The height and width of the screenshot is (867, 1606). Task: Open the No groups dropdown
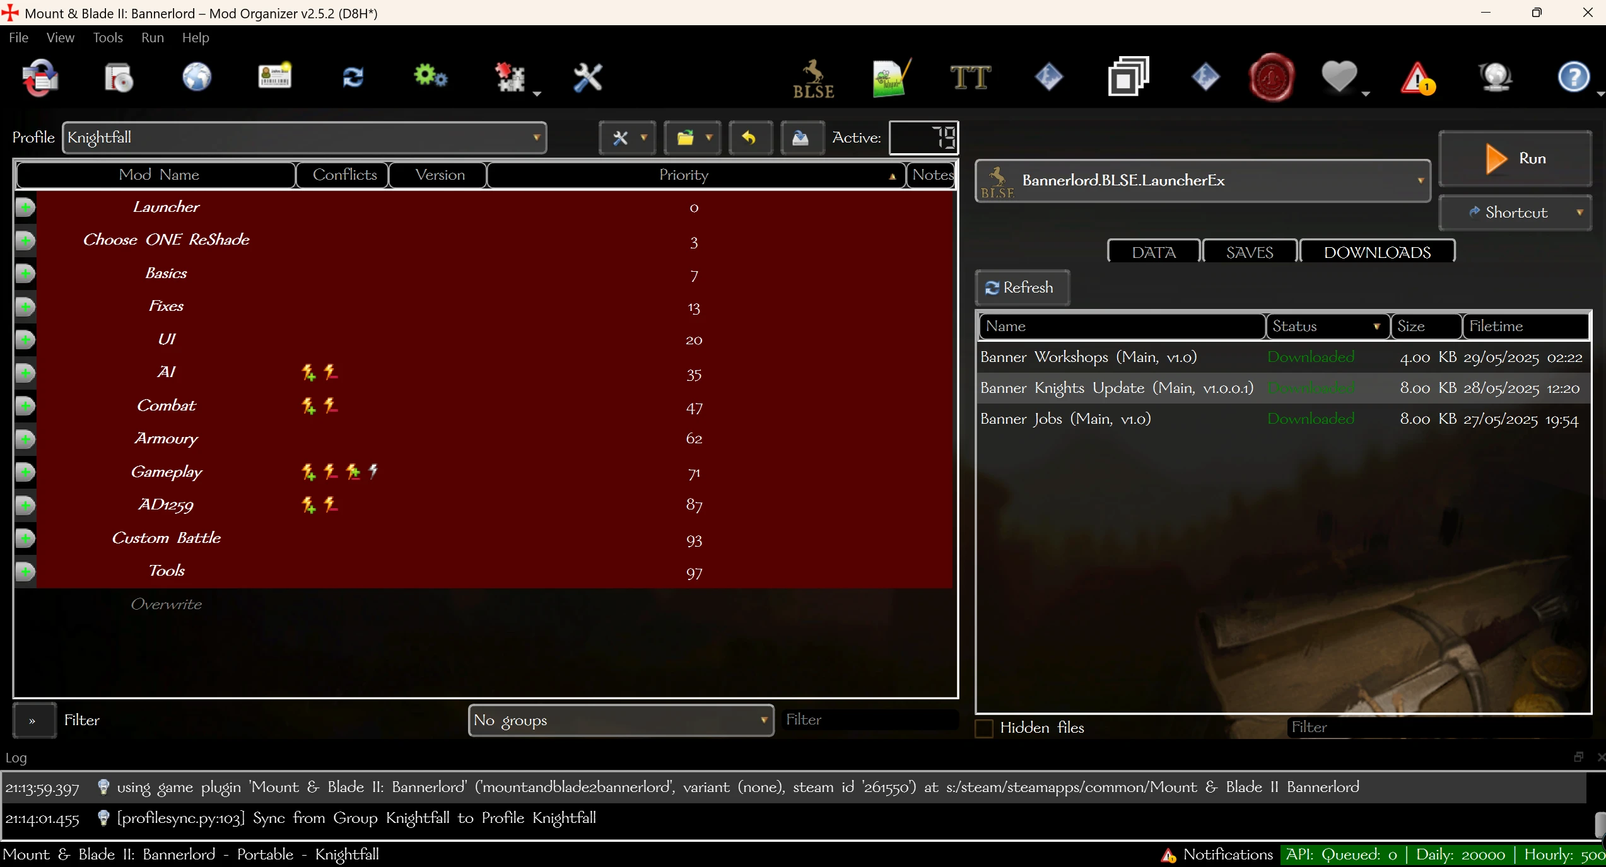(621, 720)
